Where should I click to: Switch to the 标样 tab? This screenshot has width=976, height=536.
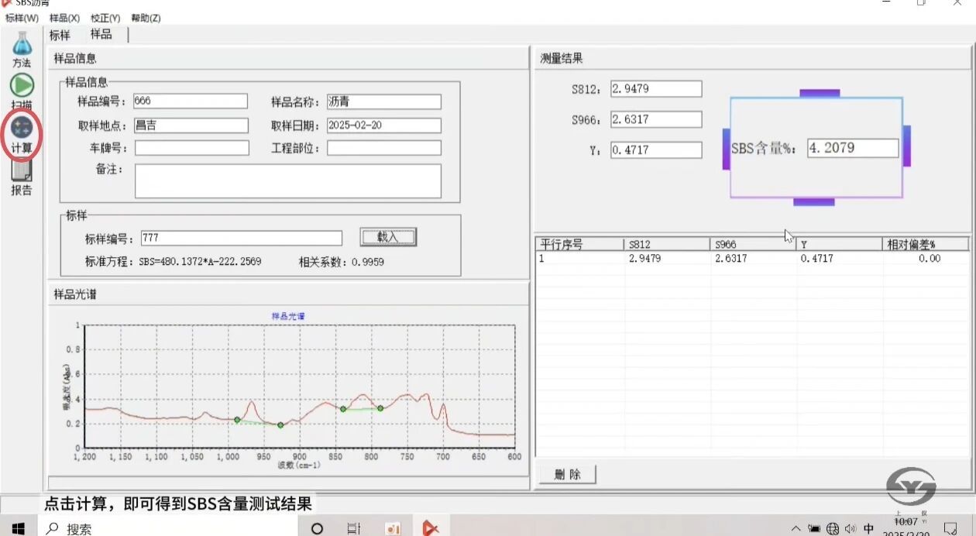[60, 35]
